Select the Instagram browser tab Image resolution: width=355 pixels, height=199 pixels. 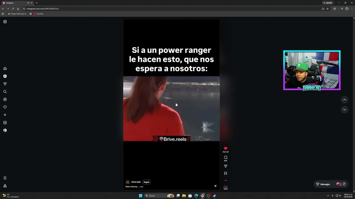coord(17,3)
